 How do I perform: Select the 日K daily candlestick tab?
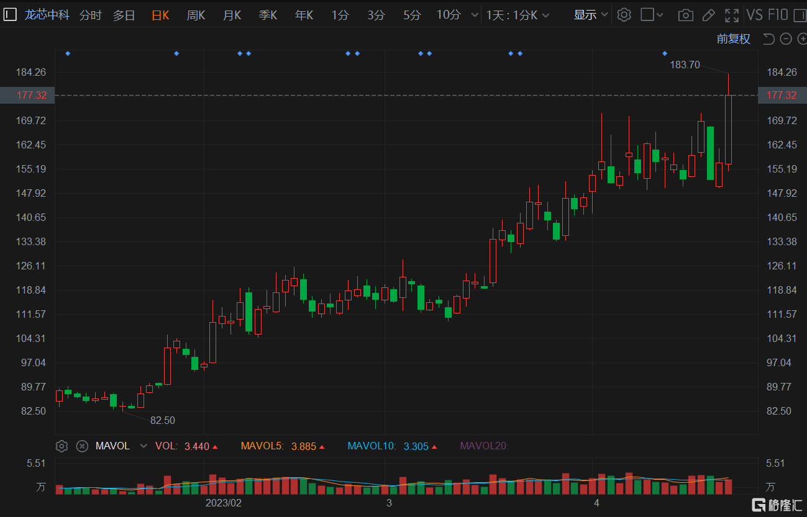(x=160, y=15)
